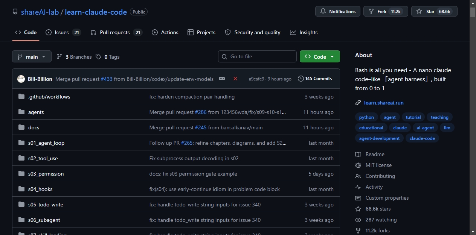The image size is (476, 235).
Task: Open the Security and quality tab
Action: pos(253,32)
